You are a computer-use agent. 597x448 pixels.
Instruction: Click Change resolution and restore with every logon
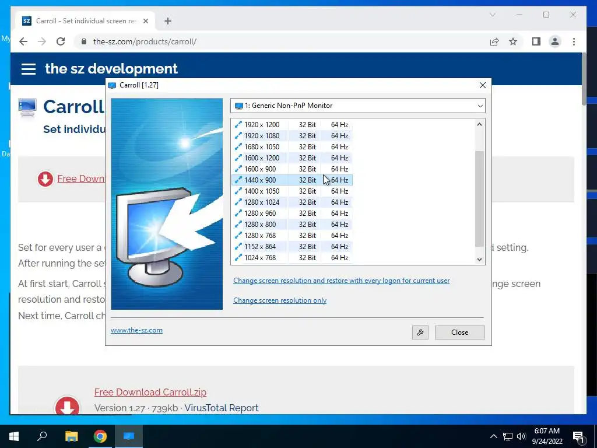341,281
